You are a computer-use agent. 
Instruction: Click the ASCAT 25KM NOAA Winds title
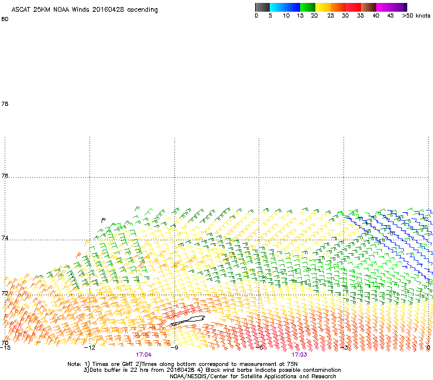click(84, 10)
